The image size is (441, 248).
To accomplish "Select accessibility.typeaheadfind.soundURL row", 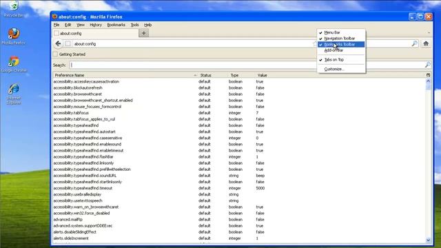I will (239, 176).
